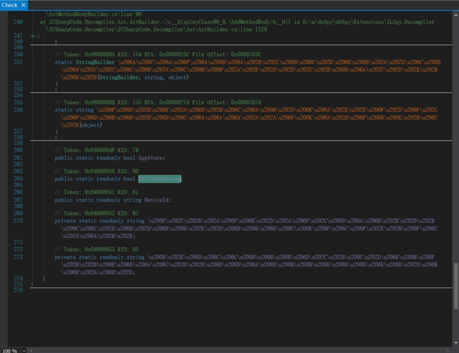459x353 pixels.
Task: Close the Check tab
Action: tap(23, 5)
